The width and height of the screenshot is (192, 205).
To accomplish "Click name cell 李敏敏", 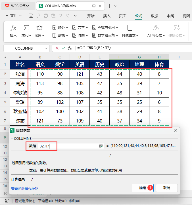I will tap(20, 93).
